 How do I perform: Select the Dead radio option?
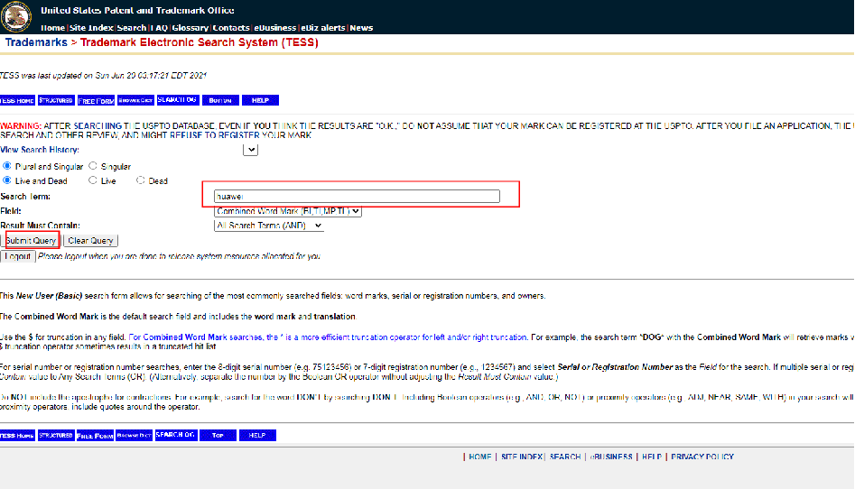140,180
